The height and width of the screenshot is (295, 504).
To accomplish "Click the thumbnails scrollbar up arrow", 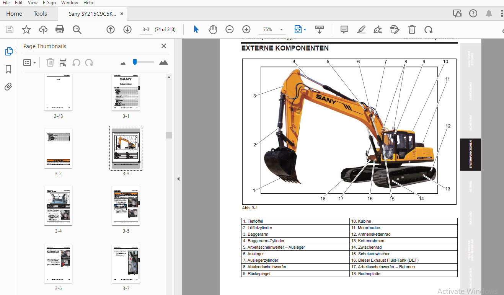I will (x=169, y=77).
